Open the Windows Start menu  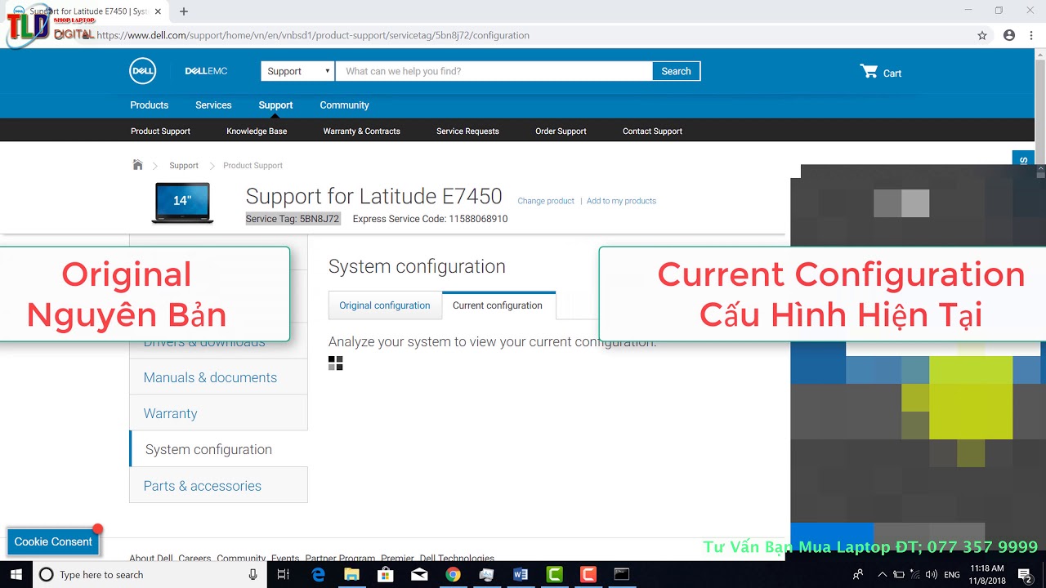point(16,574)
